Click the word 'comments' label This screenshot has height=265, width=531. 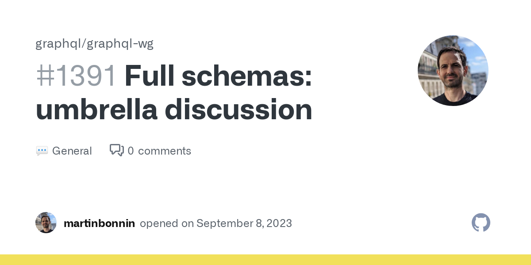pyautogui.click(x=165, y=151)
